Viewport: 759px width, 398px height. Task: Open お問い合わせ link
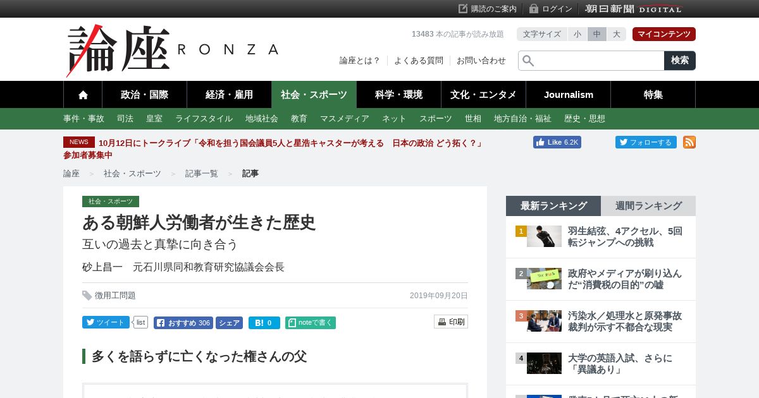pyautogui.click(x=481, y=61)
